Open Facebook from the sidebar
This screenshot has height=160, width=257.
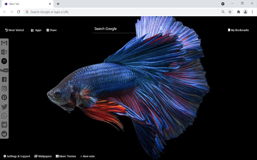[4, 80]
